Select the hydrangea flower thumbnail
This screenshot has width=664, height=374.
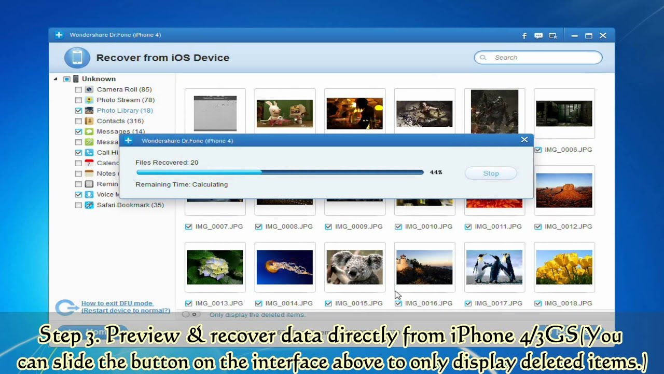tap(215, 267)
